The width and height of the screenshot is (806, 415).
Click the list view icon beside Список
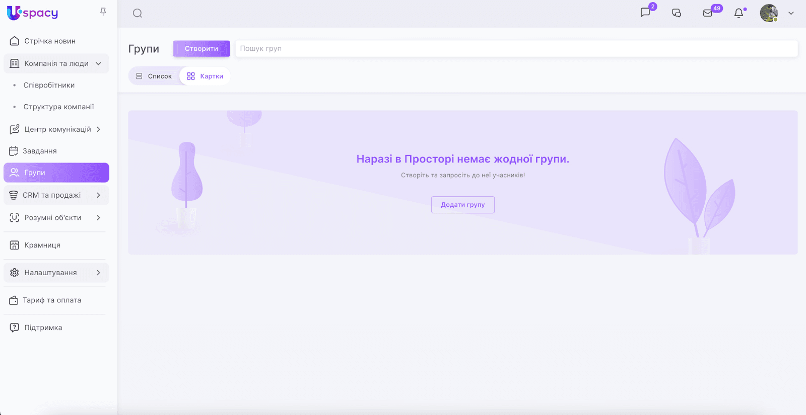coord(139,76)
